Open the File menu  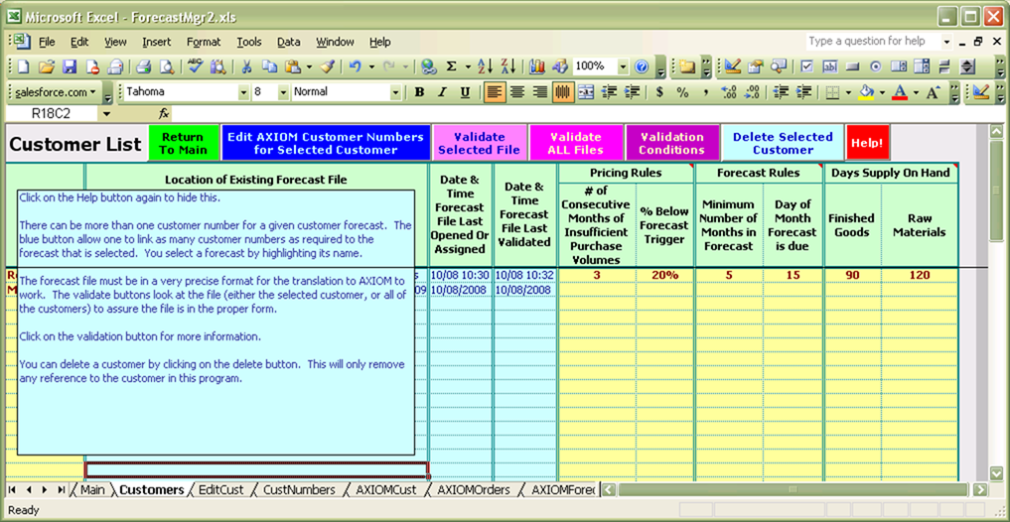tap(47, 42)
